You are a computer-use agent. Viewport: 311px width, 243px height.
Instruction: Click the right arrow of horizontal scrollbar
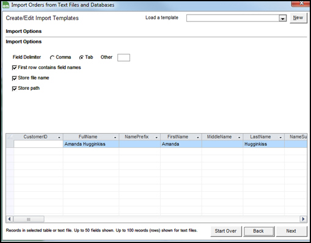pyautogui.click(x=303, y=219)
